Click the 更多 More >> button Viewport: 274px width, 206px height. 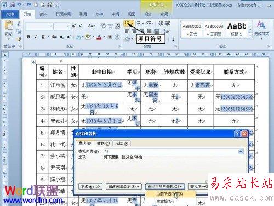click(90, 187)
